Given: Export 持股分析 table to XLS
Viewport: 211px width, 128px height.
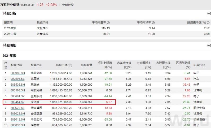Looking at the screenshot, I should coord(209,14).
